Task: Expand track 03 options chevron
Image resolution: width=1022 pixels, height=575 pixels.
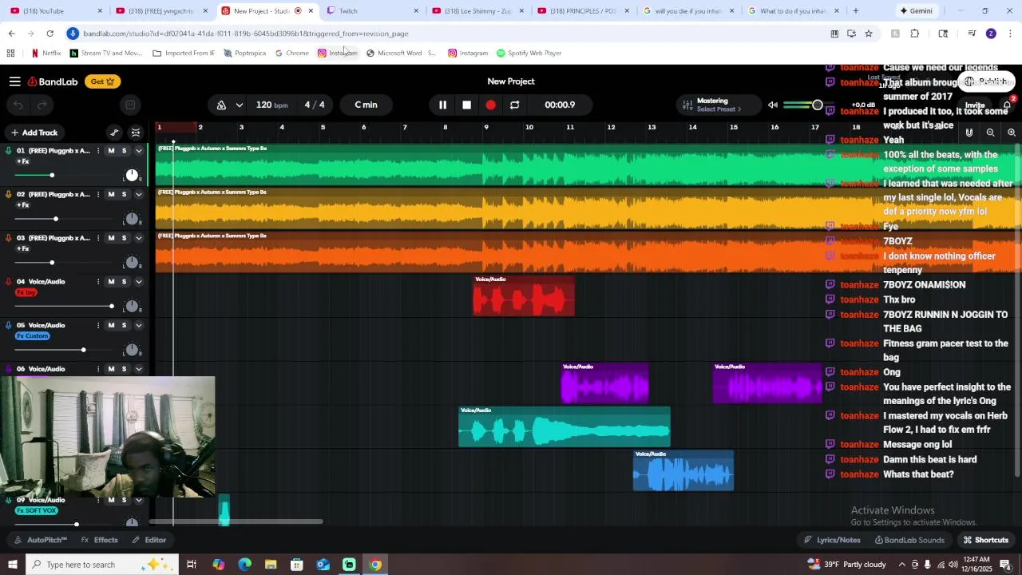Action: [x=138, y=238]
